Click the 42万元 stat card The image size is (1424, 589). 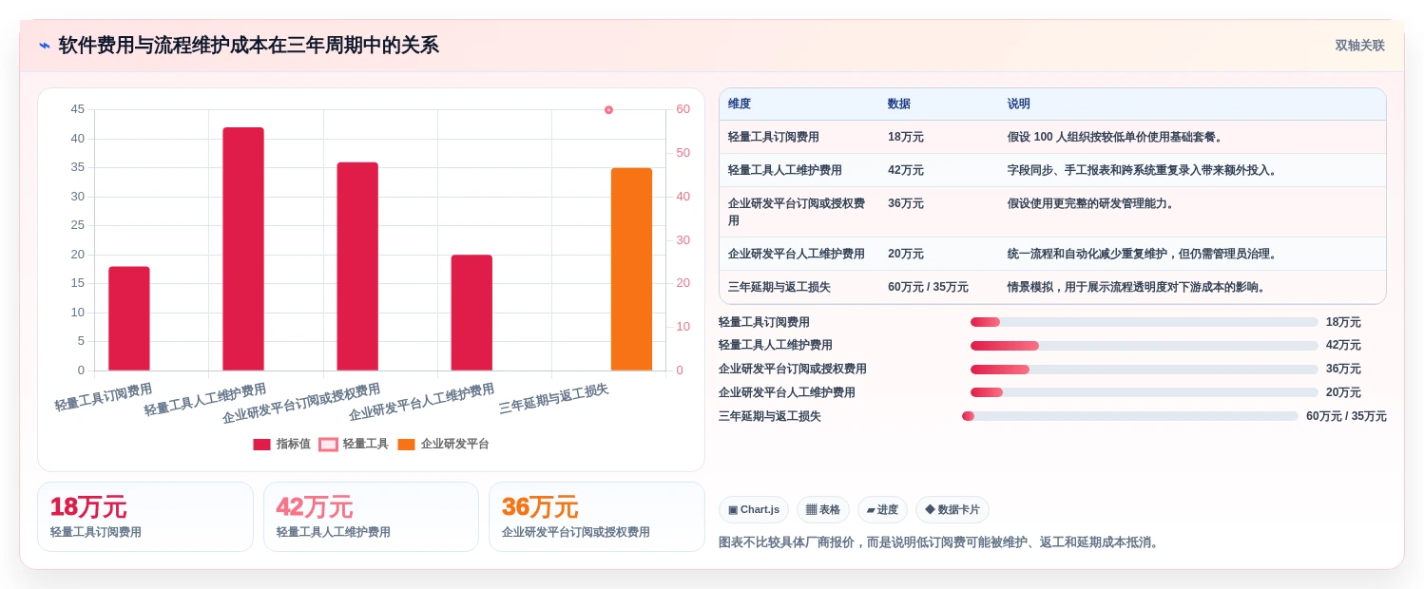371,517
